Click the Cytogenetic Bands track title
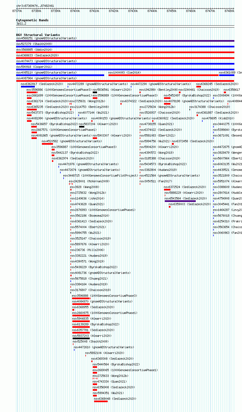Viewport: 242px width, 412px height. [x=32, y=20]
